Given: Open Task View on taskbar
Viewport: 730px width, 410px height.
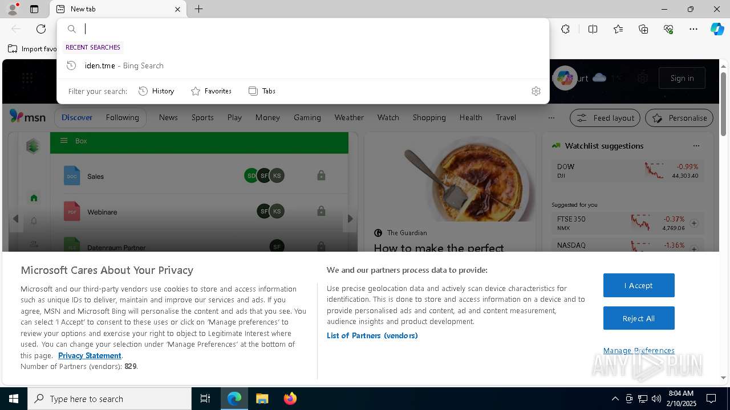Looking at the screenshot, I should [205, 399].
